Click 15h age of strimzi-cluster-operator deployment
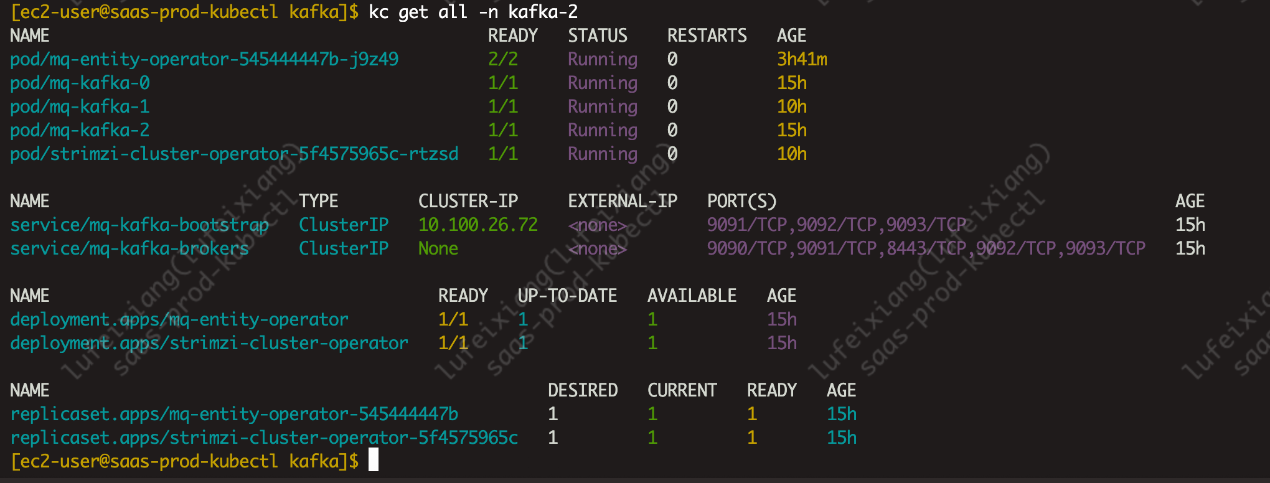This screenshot has width=1270, height=483. [x=782, y=343]
